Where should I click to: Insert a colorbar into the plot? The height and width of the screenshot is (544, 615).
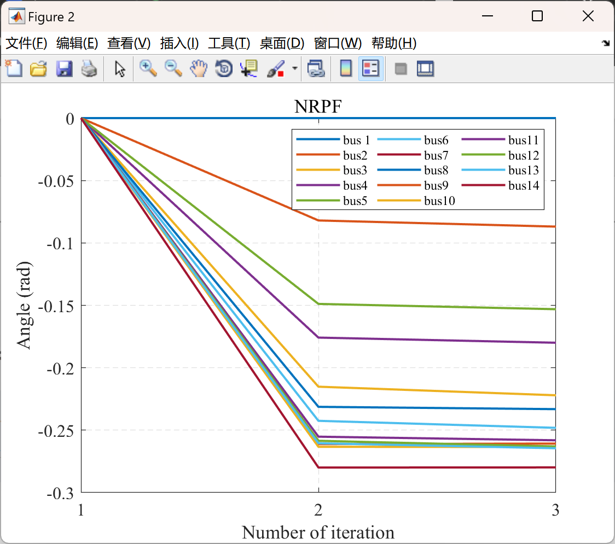[x=345, y=68]
